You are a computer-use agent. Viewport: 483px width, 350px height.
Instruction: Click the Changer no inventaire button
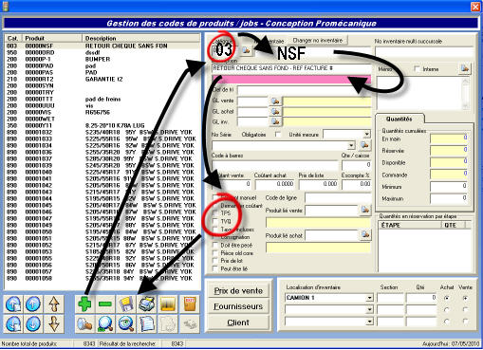tap(318, 41)
